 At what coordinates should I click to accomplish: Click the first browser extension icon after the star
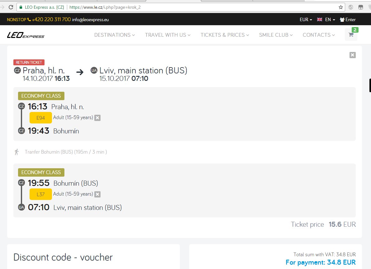click(x=351, y=7)
